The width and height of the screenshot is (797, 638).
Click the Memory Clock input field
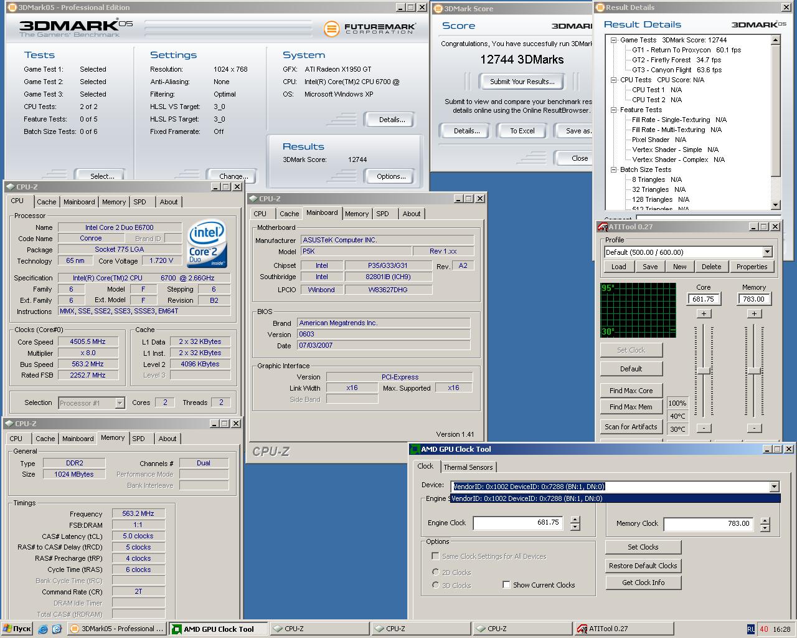(710, 524)
